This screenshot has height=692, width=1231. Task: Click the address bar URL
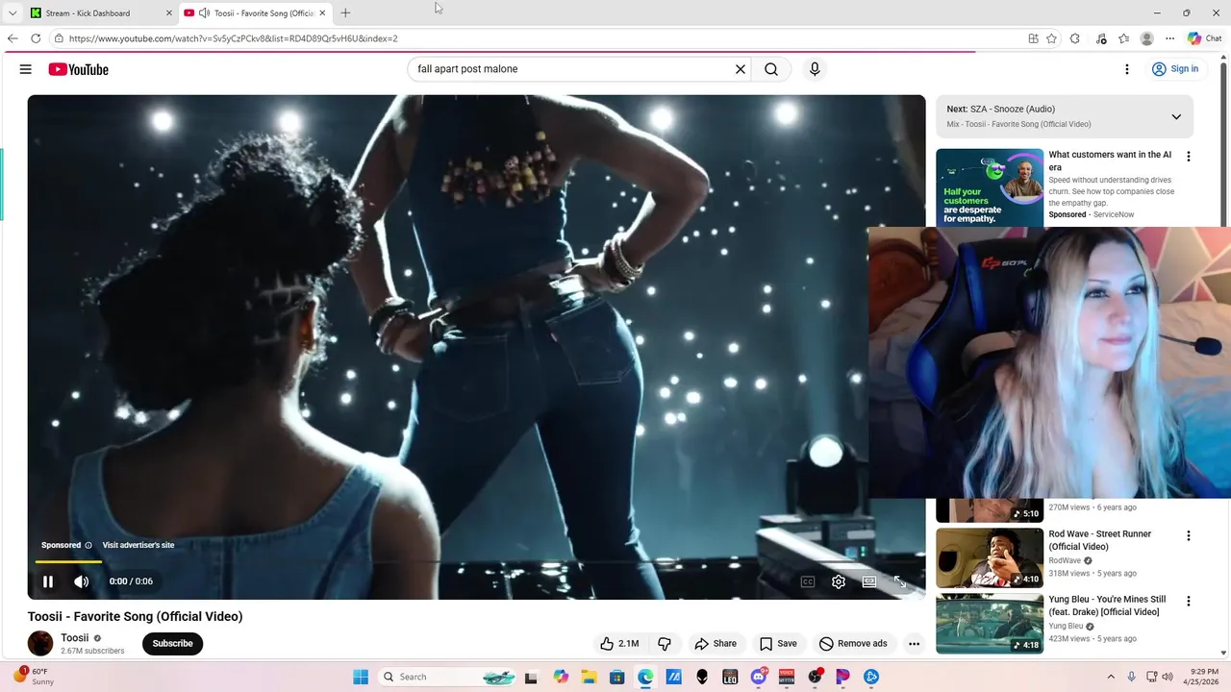pos(233,38)
